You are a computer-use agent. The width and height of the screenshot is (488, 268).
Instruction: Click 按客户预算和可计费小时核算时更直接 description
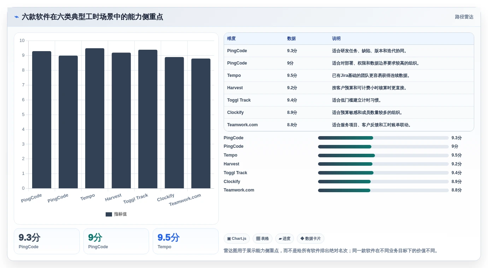370,88
